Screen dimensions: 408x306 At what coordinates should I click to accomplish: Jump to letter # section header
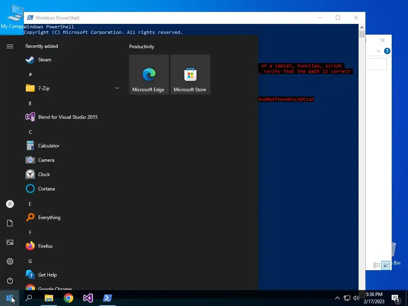(x=30, y=75)
